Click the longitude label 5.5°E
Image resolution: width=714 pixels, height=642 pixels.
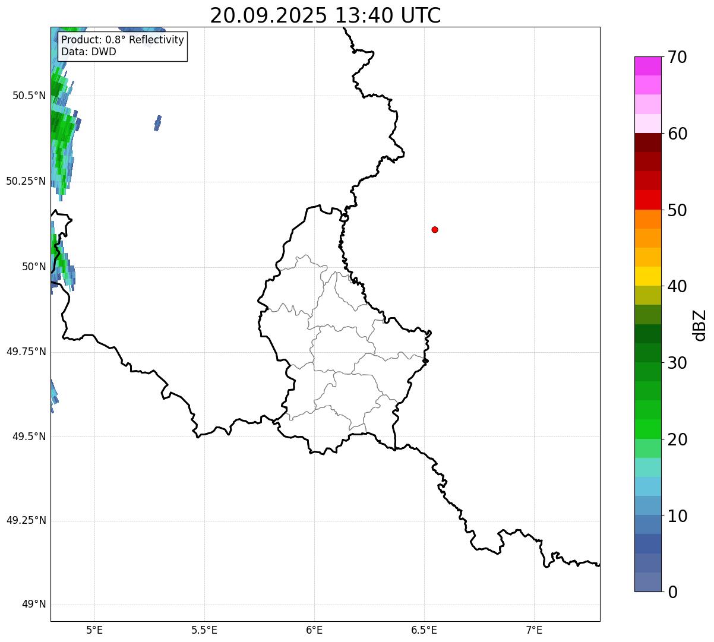point(205,630)
